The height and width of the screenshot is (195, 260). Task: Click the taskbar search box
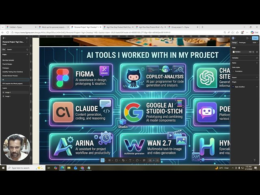coord(26,168)
